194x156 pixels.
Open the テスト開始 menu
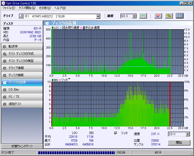(x=27, y=8)
